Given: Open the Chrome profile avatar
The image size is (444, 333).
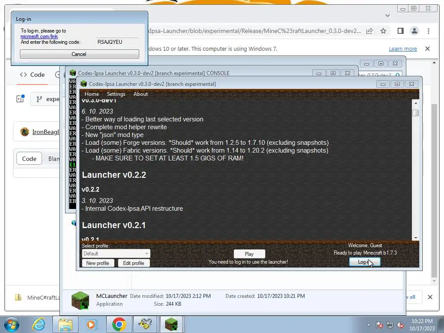Looking at the screenshot, I should coord(415,31).
